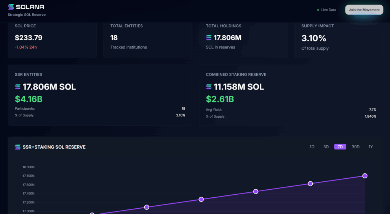Change chart range to 30D

tap(355, 147)
